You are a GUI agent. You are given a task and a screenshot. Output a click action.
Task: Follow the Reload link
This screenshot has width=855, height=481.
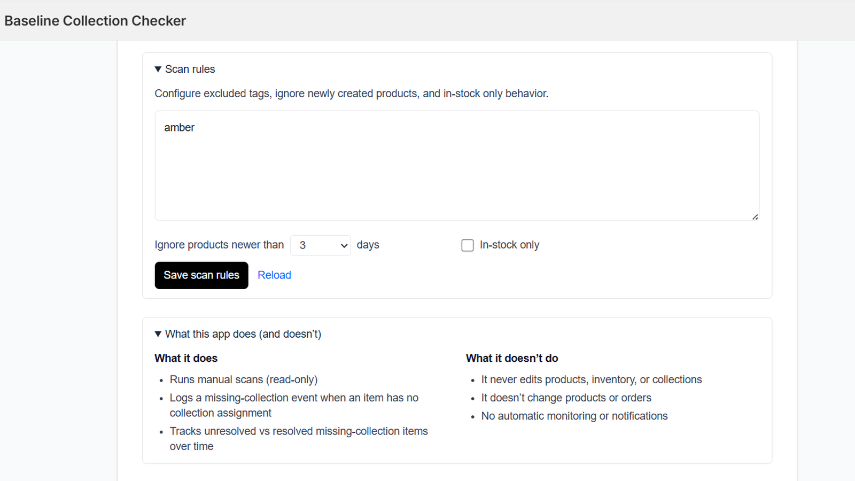274,275
